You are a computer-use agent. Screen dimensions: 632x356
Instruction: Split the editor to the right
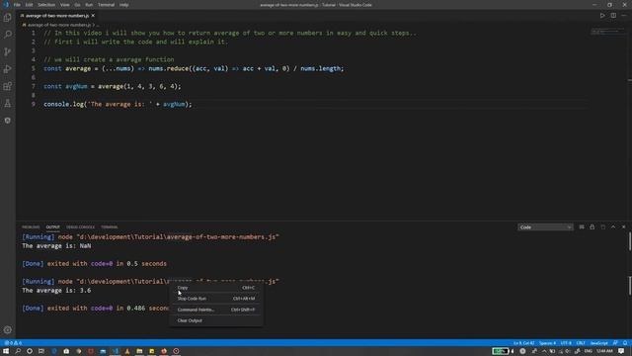click(613, 16)
